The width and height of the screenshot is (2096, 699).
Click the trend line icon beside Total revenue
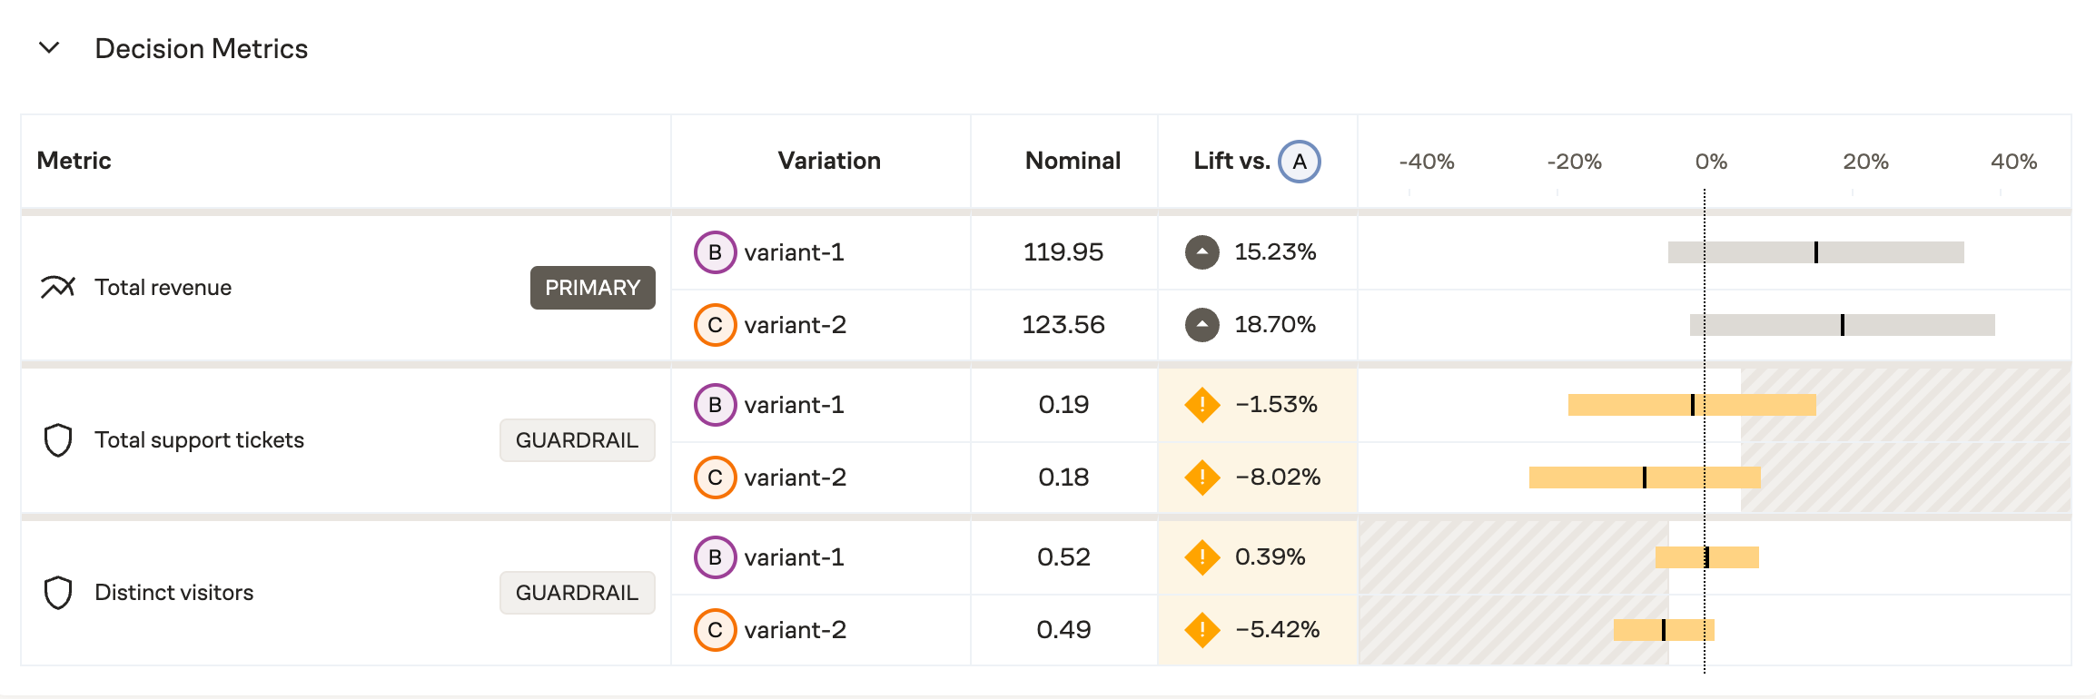tap(57, 287)
